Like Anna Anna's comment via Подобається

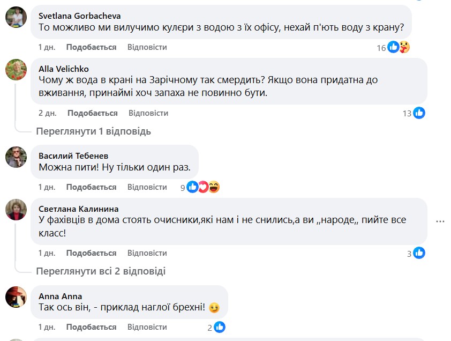91,327
